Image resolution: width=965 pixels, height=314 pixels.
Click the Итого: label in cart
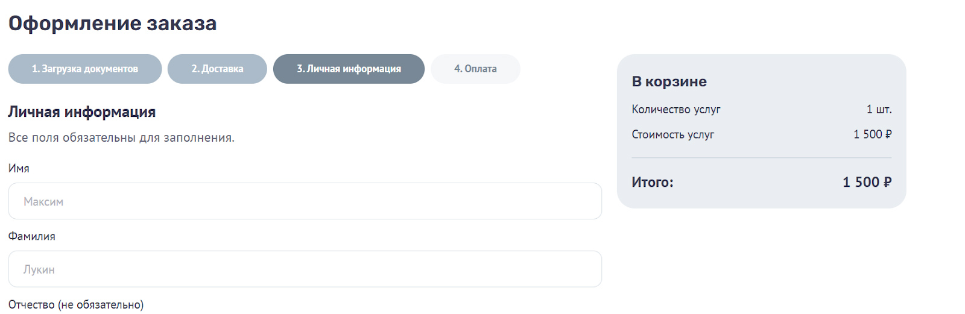(652, 182)
